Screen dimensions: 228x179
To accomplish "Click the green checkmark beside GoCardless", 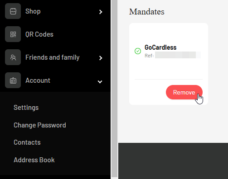I will [138, 51].
